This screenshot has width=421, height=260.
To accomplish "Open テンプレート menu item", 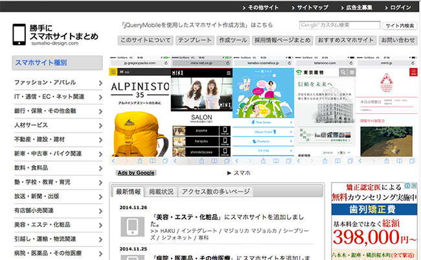I will (x=195, y=41).
